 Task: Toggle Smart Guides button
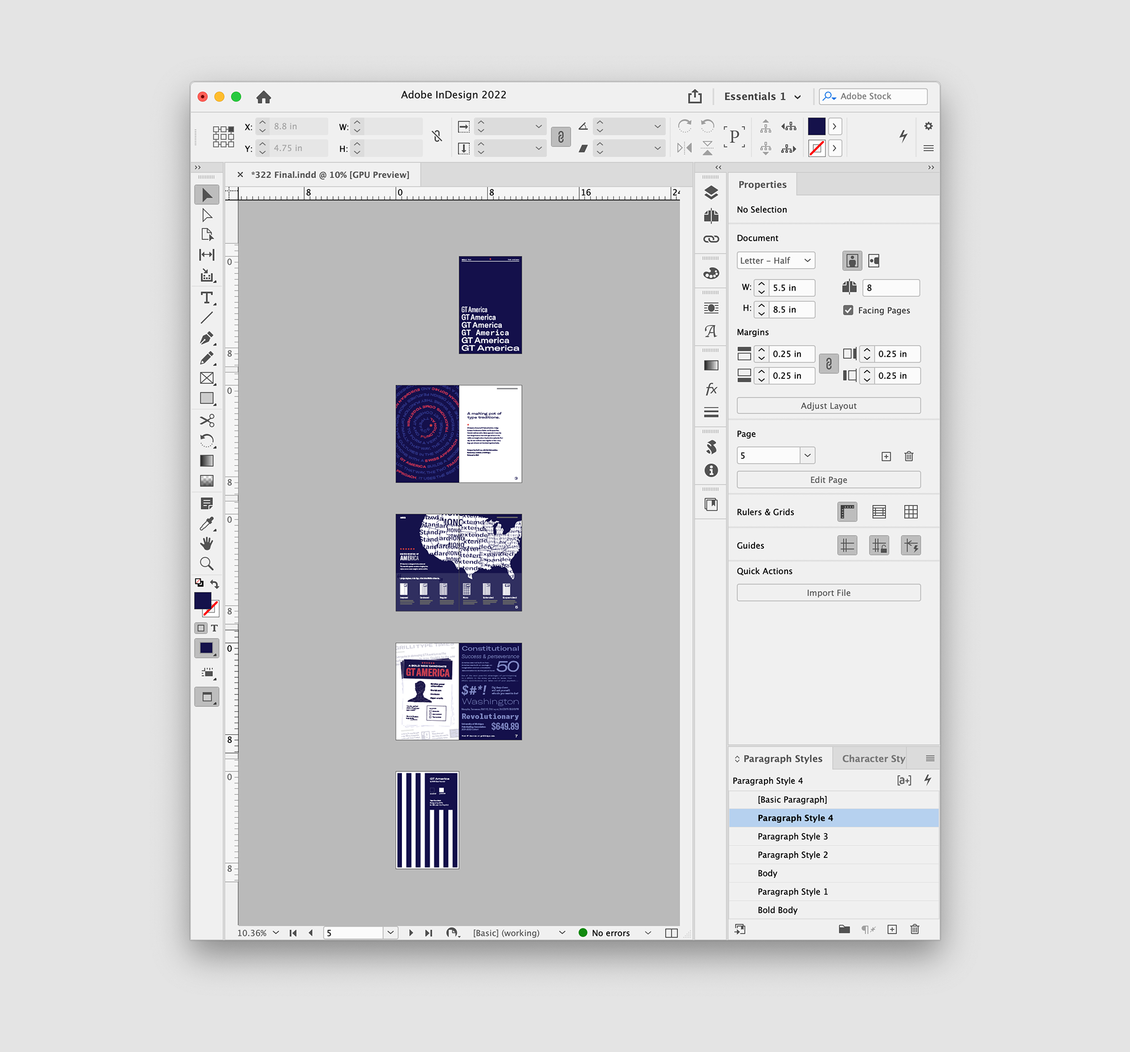911,545
